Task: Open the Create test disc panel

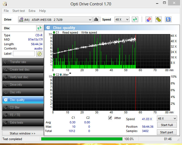Action: pyautogui.click(x=23, y=70)
